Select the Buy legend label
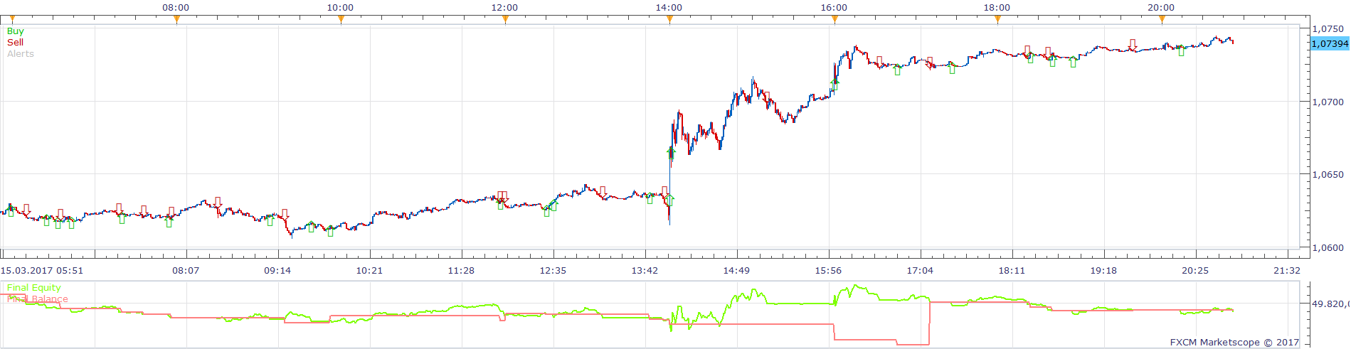 click(x=15, y=31)
